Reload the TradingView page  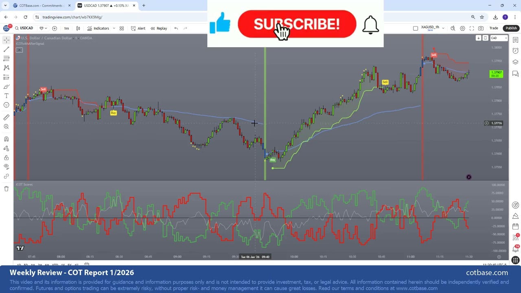click(x=25, y=17)
